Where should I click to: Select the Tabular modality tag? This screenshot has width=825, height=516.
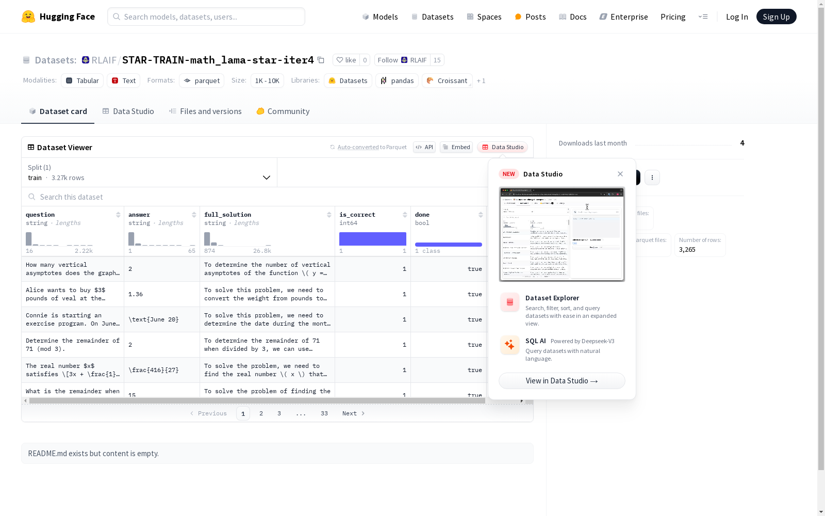[x=82, y=80]
